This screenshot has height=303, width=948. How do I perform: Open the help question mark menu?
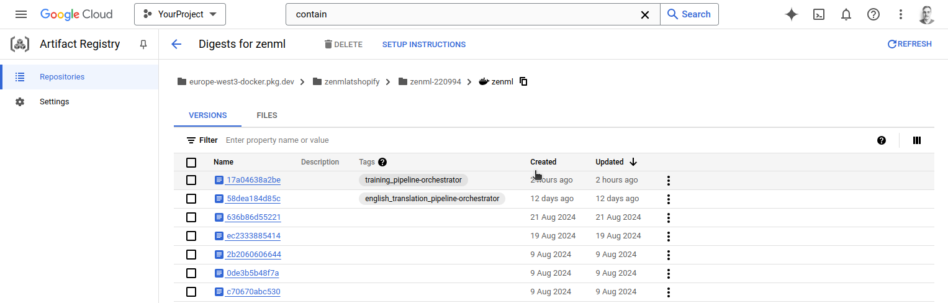click(874, 14)
